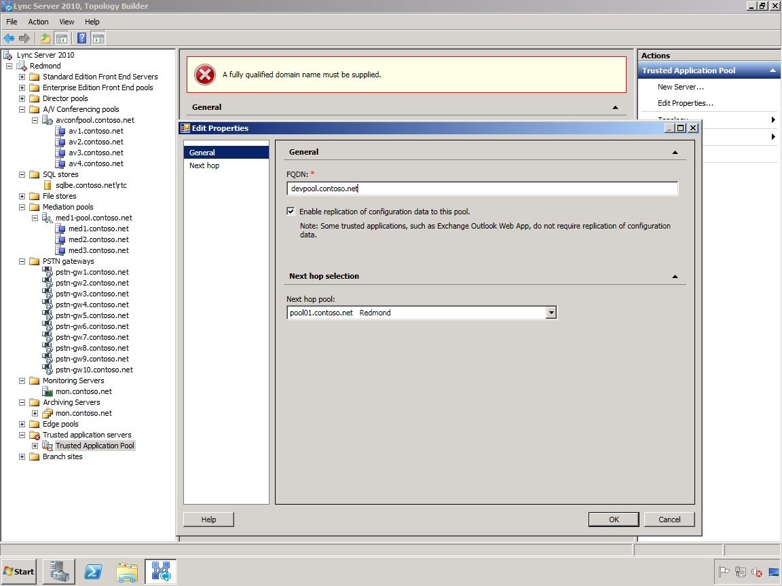The height and width of the screenshot is (586, 782).
Task: Expand the Branch sites node
Action: click(22, 456)
